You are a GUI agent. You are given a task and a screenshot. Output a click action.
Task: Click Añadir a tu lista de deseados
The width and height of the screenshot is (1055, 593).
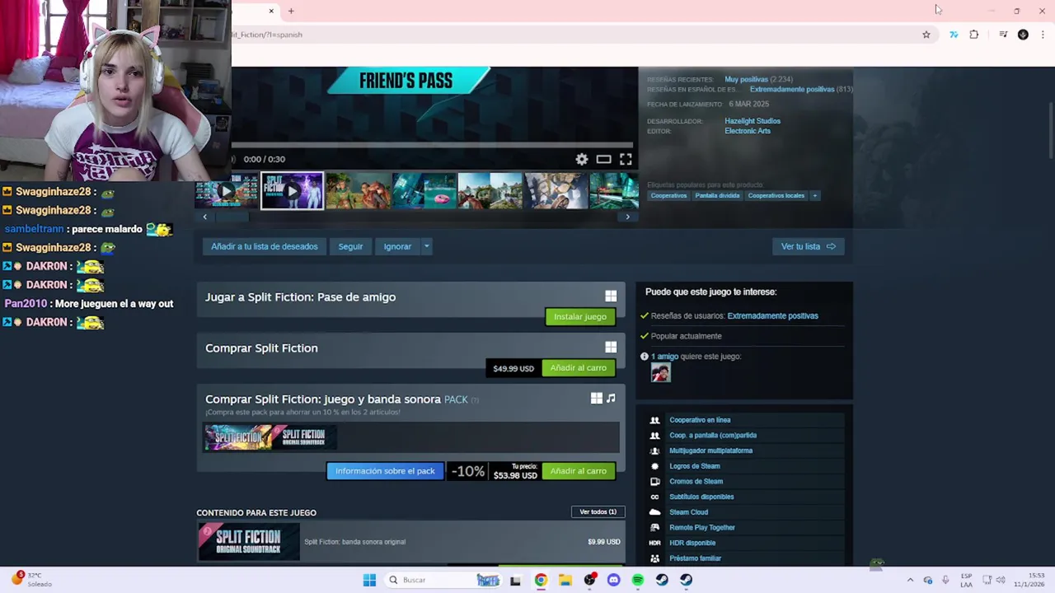(x=265, y=246)
